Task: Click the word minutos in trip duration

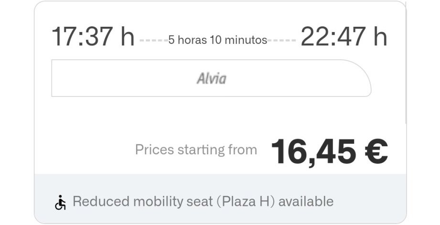Action: click(245, 40)
